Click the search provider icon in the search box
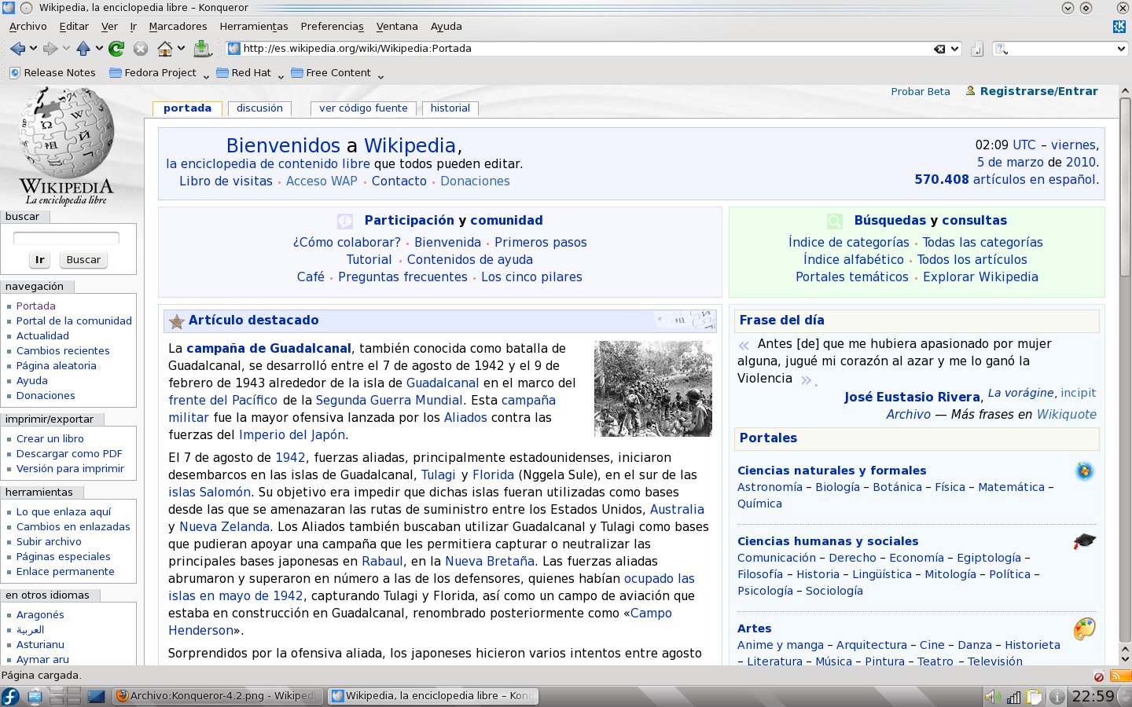The image size is (1132, 707). click(1001, 49)
